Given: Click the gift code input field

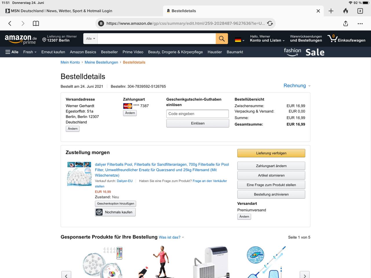Looking at the screenshot, I should tap(197, 114).
